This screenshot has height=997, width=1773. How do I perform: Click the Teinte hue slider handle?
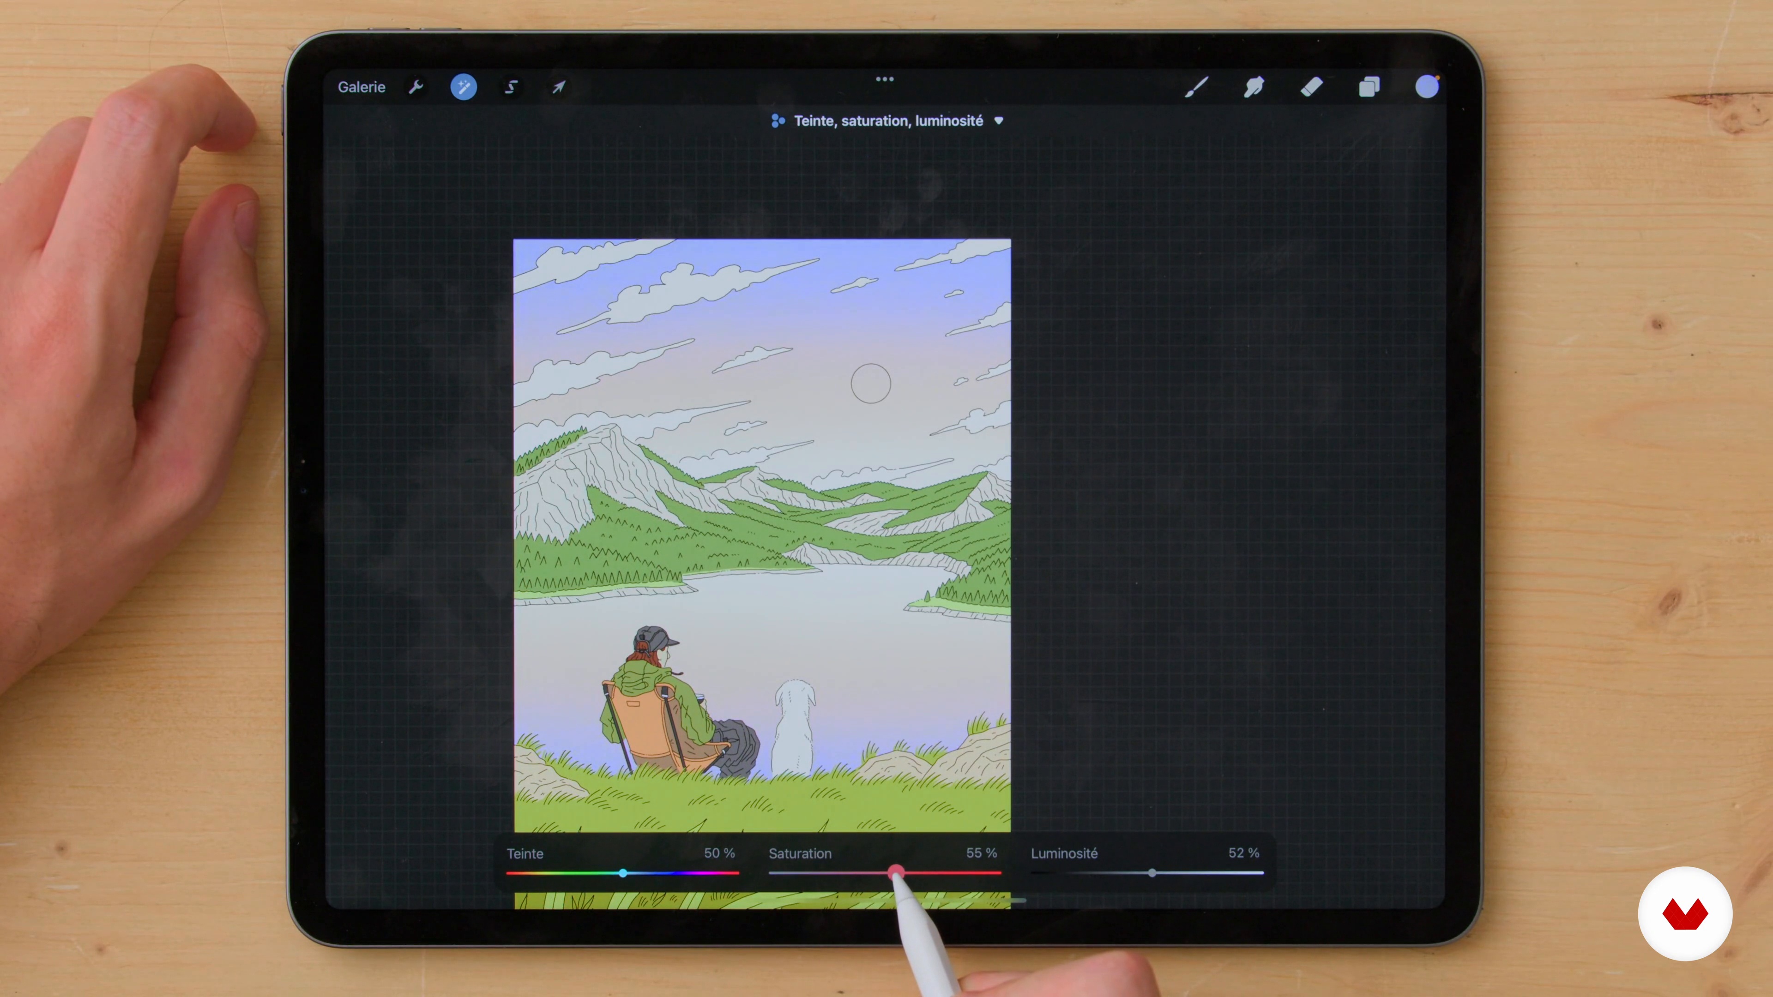[x=623, y=873]
